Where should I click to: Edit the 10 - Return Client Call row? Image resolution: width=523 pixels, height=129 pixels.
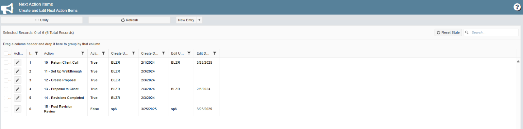click(x=18, y=62)
